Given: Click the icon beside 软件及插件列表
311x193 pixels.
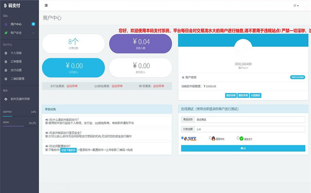Looking at the screenshot, I should [x=6, y=99].
